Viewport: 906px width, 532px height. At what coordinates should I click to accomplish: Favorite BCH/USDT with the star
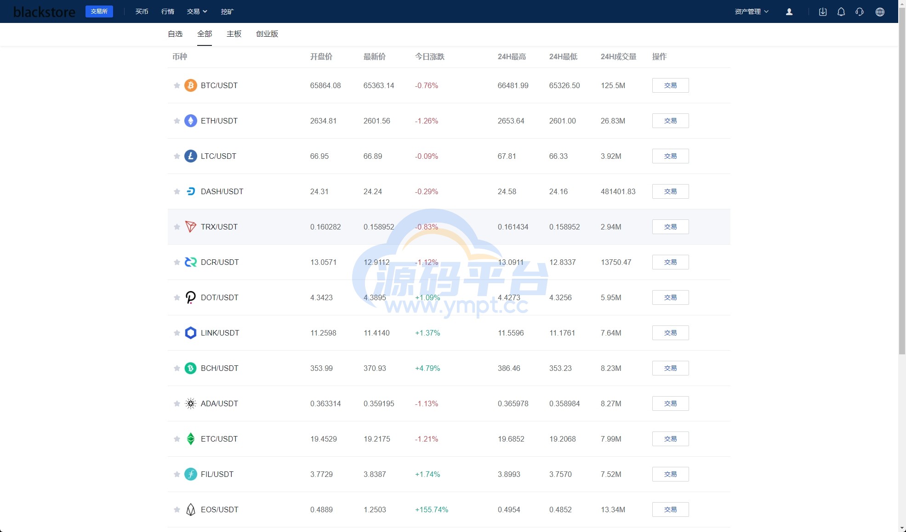click(177, 368)
